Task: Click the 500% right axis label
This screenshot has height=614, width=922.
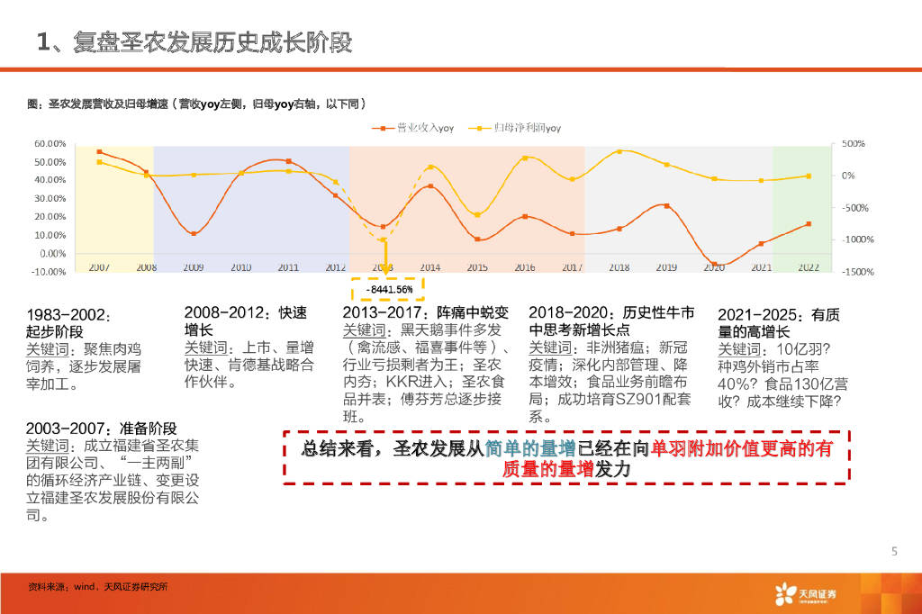Action: click(854, 143)
